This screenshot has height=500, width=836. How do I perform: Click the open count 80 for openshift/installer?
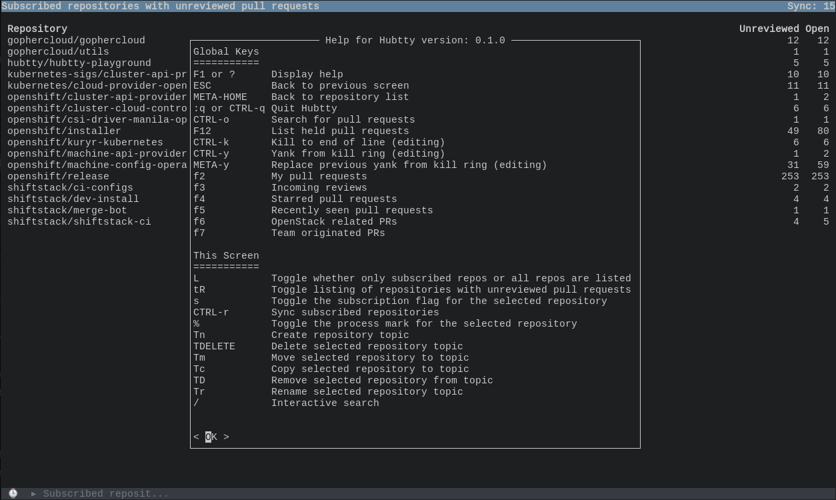tap(823, 131)
